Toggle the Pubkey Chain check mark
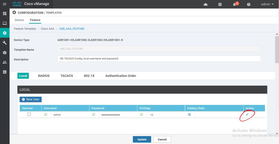The height and width of the screenshot is (144, 279). [189, 115]
